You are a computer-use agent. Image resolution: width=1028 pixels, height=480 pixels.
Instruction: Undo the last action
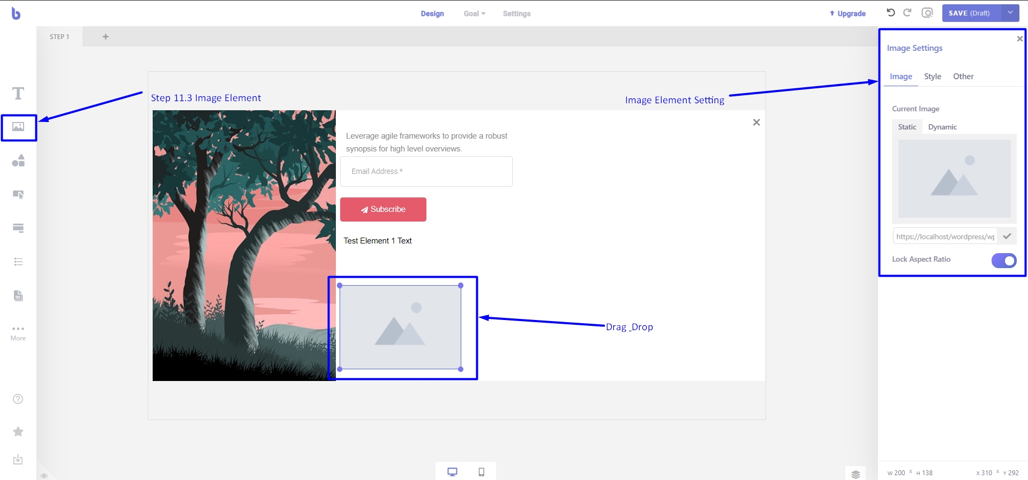[x=891, y=13]
